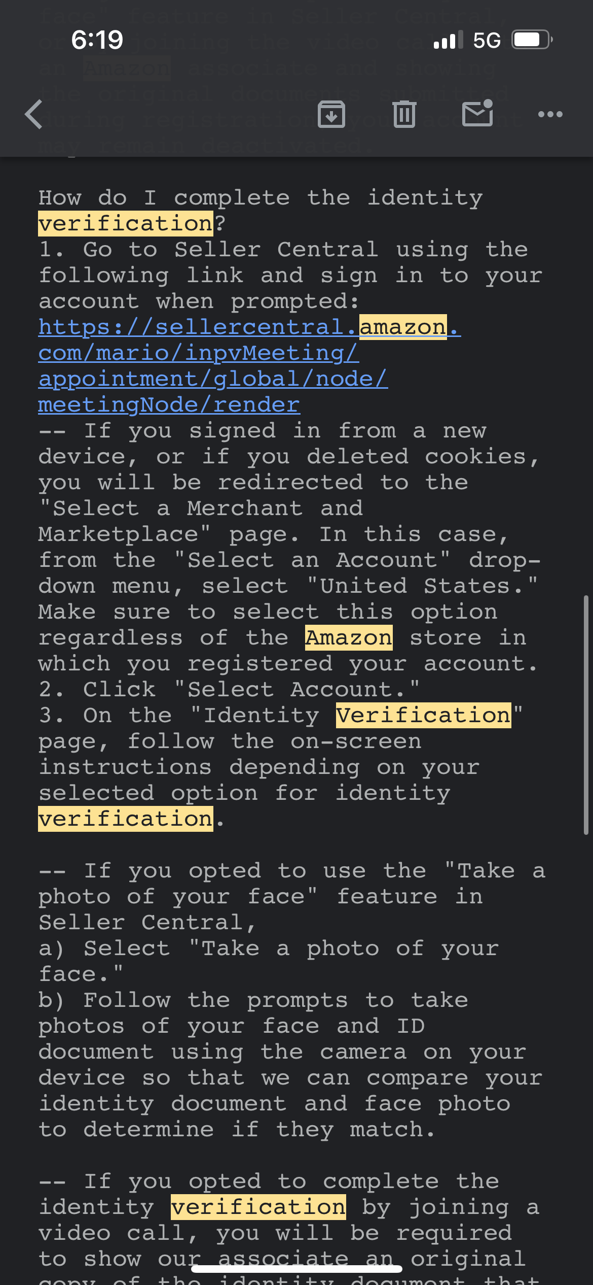
Task: Delete the email using the trash icon
Action: click(x=404, y=114)
